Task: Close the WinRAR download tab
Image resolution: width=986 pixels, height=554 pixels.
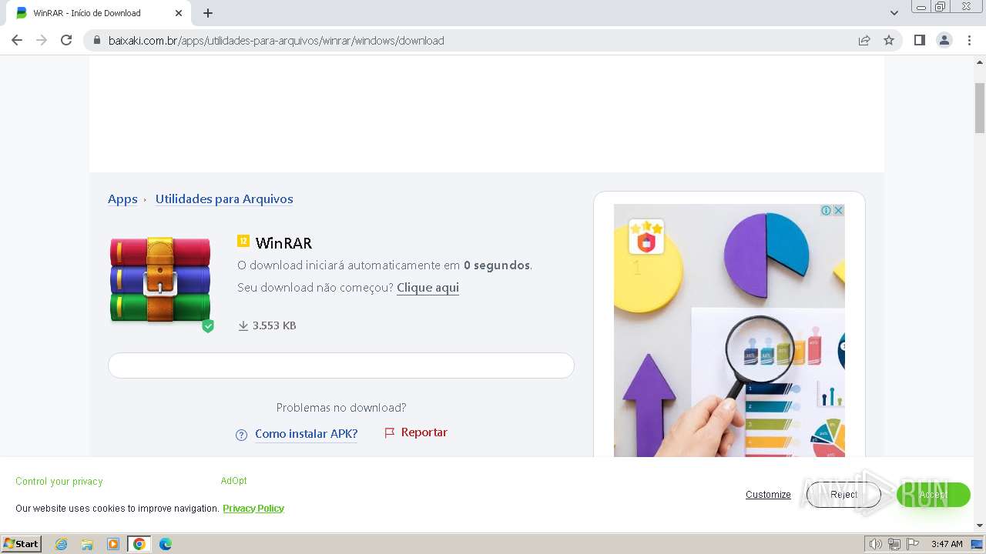Action: tap(179, 13)
